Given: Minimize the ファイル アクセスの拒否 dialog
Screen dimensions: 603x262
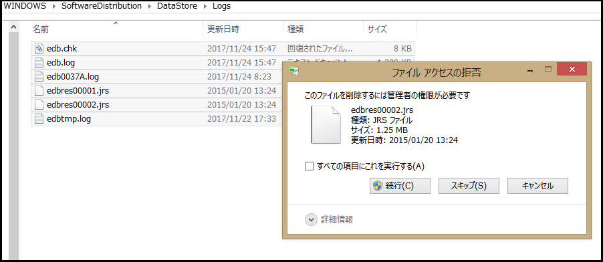Looking at the screenshot, I should click(530, 71).
